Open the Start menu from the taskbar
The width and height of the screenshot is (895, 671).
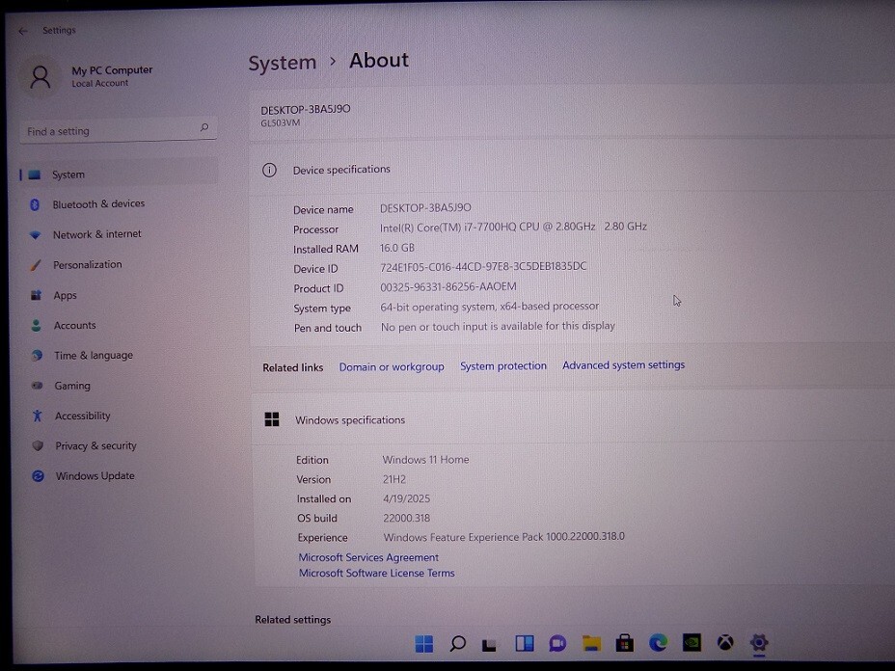[424, 644]
